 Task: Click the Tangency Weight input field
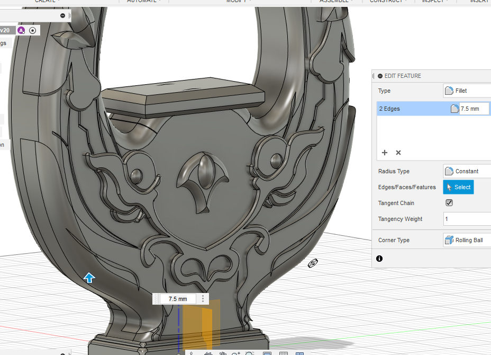[x=467, y=219]
